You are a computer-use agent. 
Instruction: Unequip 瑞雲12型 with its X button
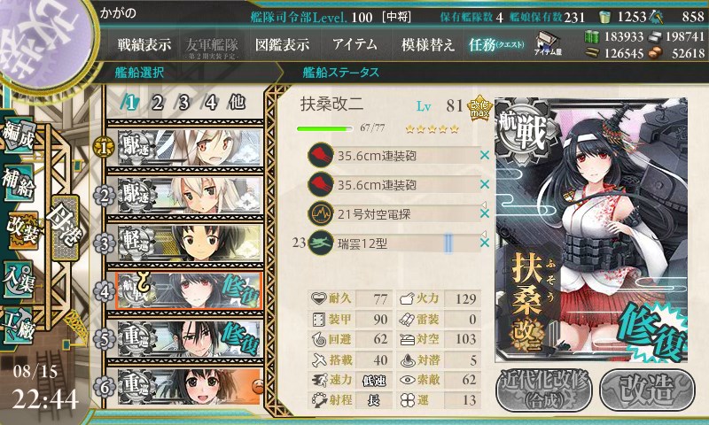pyautogui.click(x=484, y=243)
